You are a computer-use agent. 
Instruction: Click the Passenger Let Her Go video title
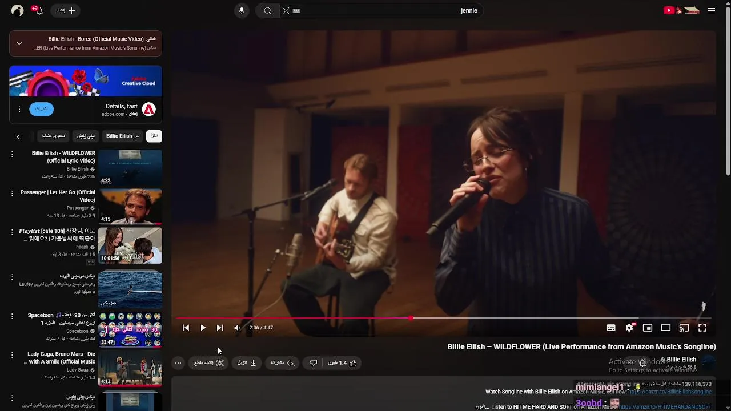coord(58,196)
